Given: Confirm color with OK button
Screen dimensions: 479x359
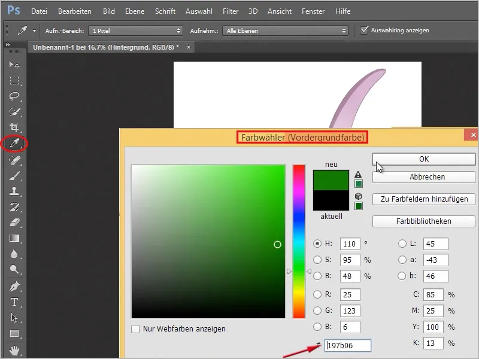Looking at the screenshot, I should (424, 159).
